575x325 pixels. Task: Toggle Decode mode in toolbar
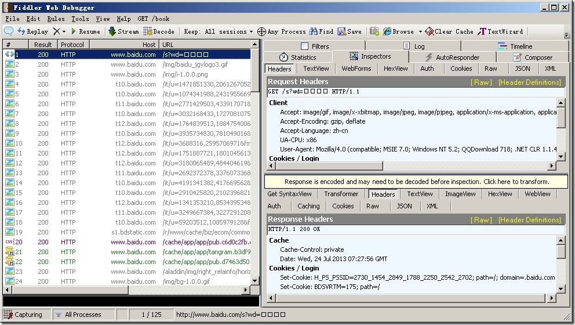click(x=159, y=31)
